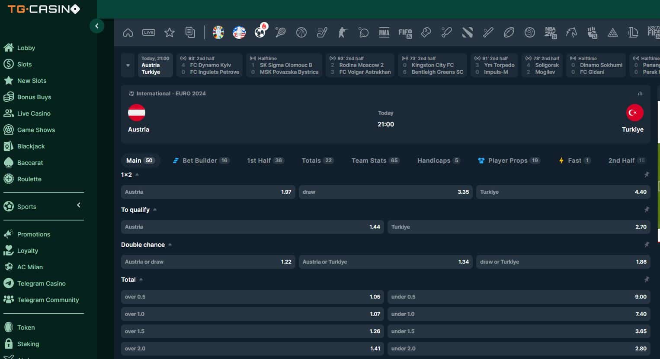Viewport: 660px width, 359px height.
Task: Select the FIFA 24 esports icon
Action: (405, 33)
